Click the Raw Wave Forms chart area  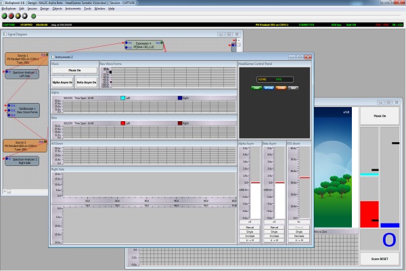[173, 77]
